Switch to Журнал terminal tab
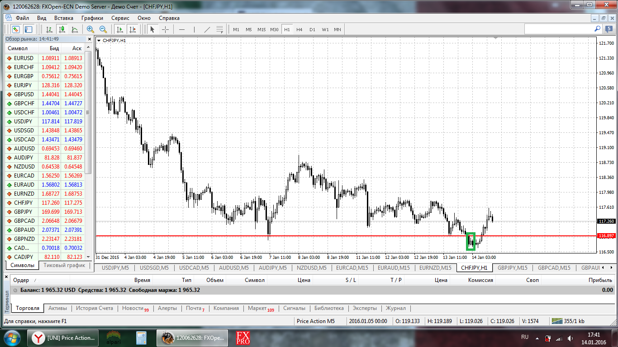Viewport: 618px width, 347px height. click(396, 308)
